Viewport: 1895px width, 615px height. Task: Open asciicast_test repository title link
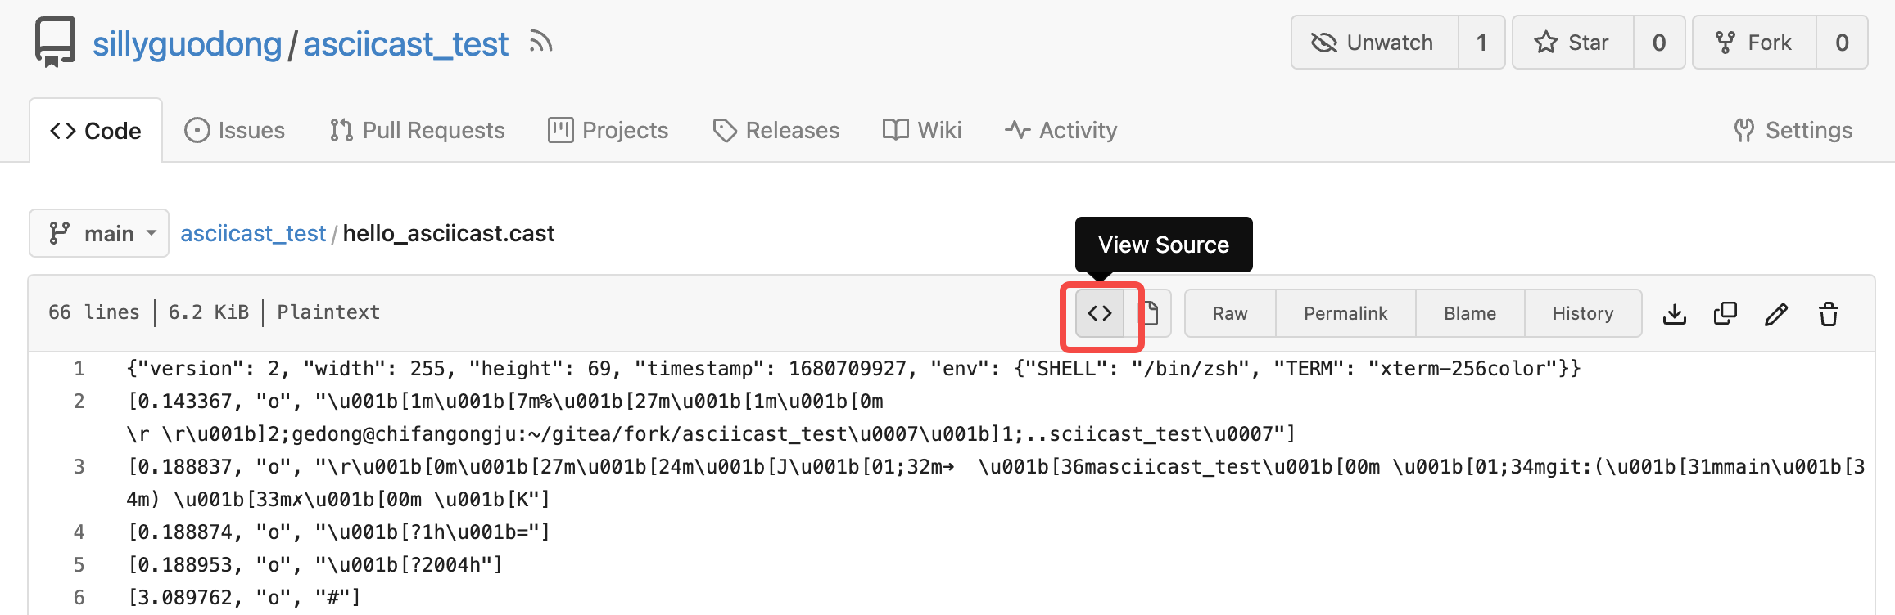(406, 44)
